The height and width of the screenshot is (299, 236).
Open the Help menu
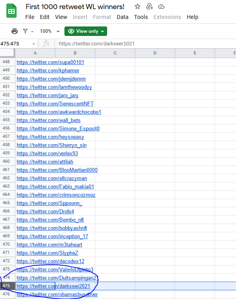click(x=193, y=17)
